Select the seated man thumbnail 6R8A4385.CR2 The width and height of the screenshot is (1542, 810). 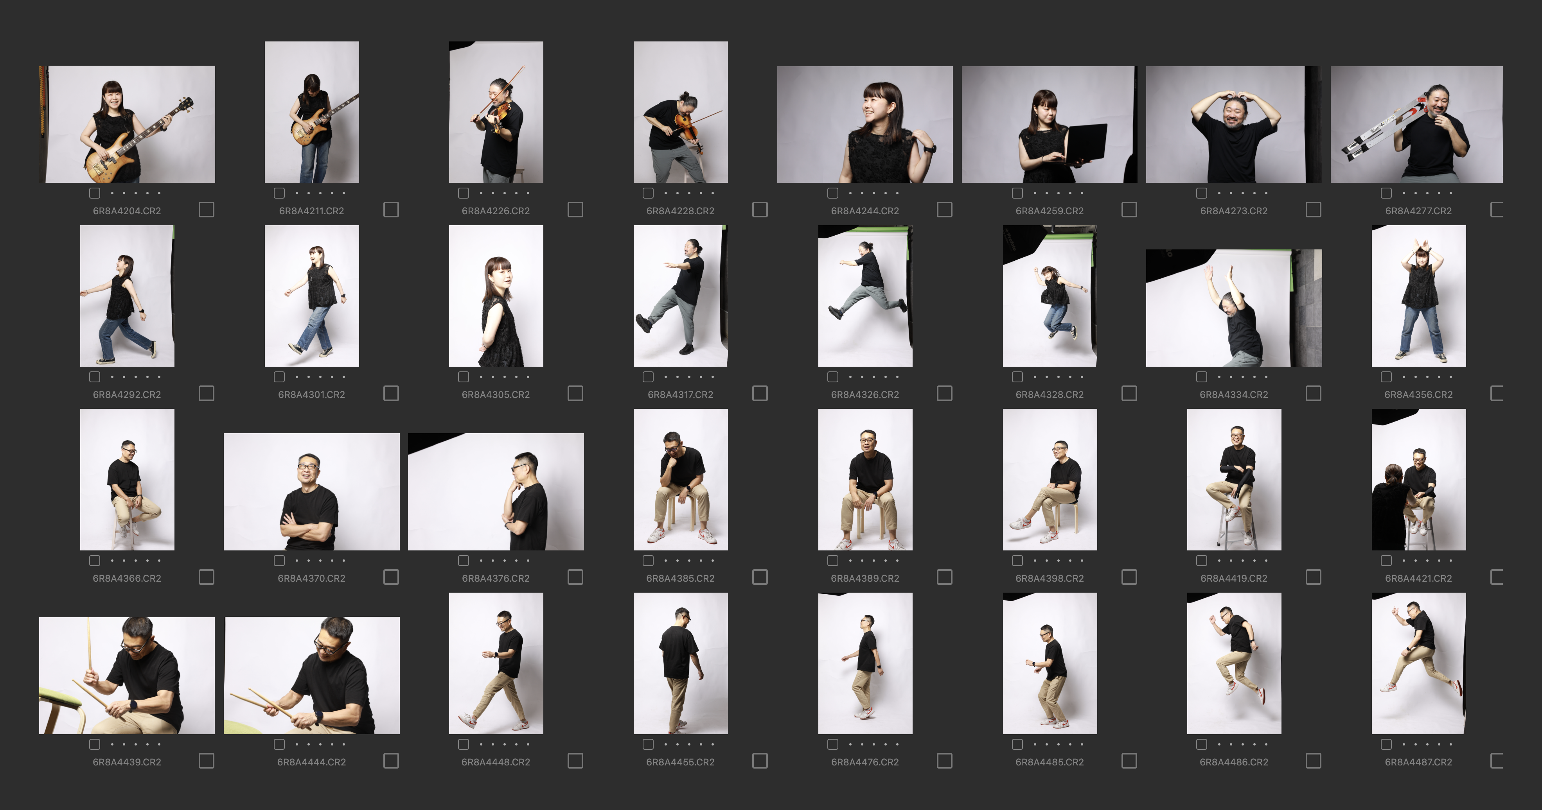(680, 479)
